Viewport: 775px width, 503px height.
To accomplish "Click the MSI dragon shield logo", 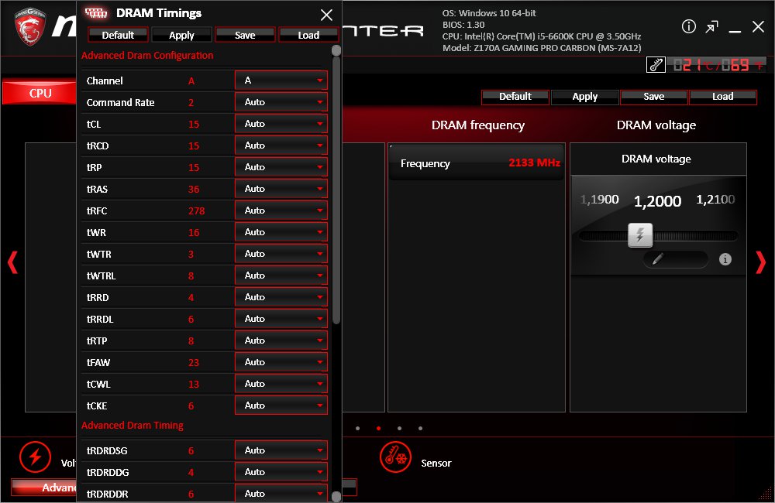I will (x=29, y=26).
